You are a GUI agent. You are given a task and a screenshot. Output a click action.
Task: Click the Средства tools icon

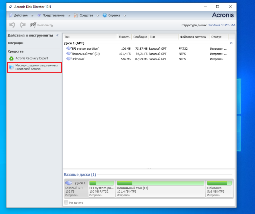point(76,15)
